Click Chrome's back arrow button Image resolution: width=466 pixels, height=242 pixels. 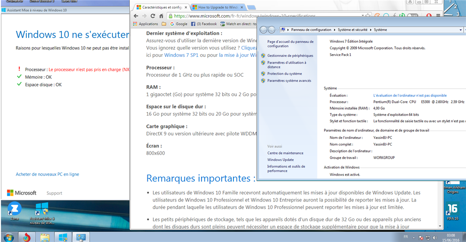136,16
